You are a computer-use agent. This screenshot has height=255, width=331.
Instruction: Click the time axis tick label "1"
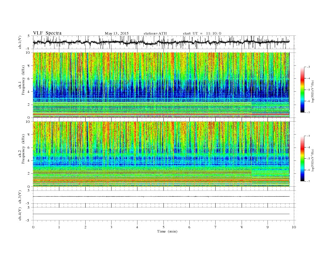(x=59, y=227)
